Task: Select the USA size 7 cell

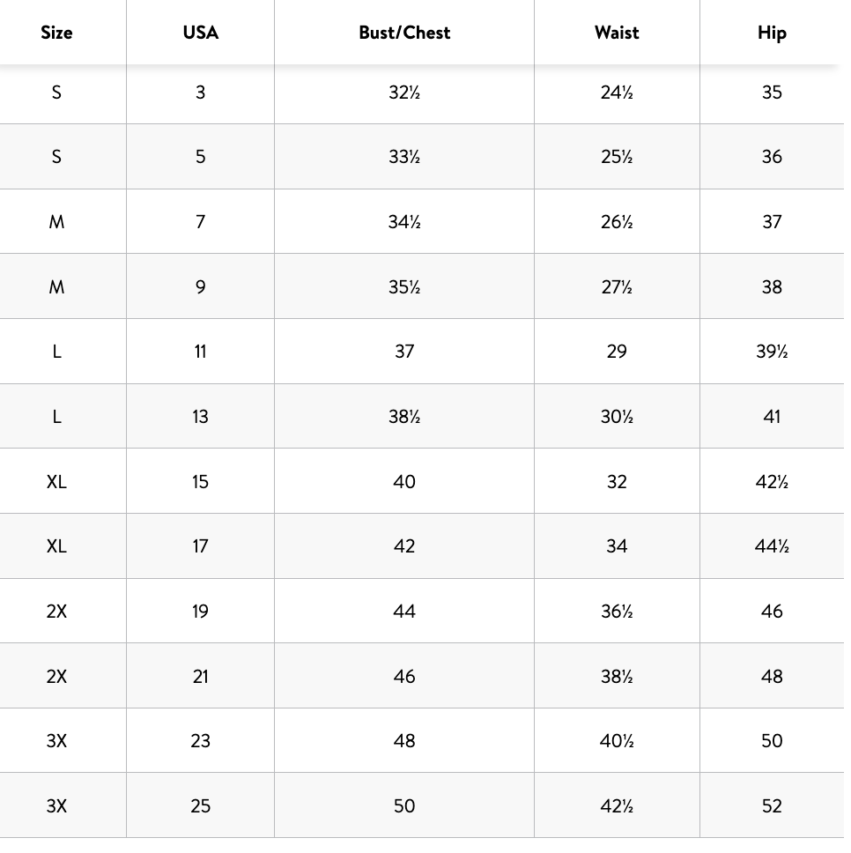Action: 200,222
